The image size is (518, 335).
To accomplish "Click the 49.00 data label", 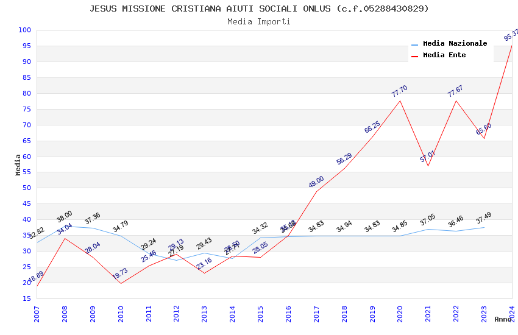I will 316,182.
